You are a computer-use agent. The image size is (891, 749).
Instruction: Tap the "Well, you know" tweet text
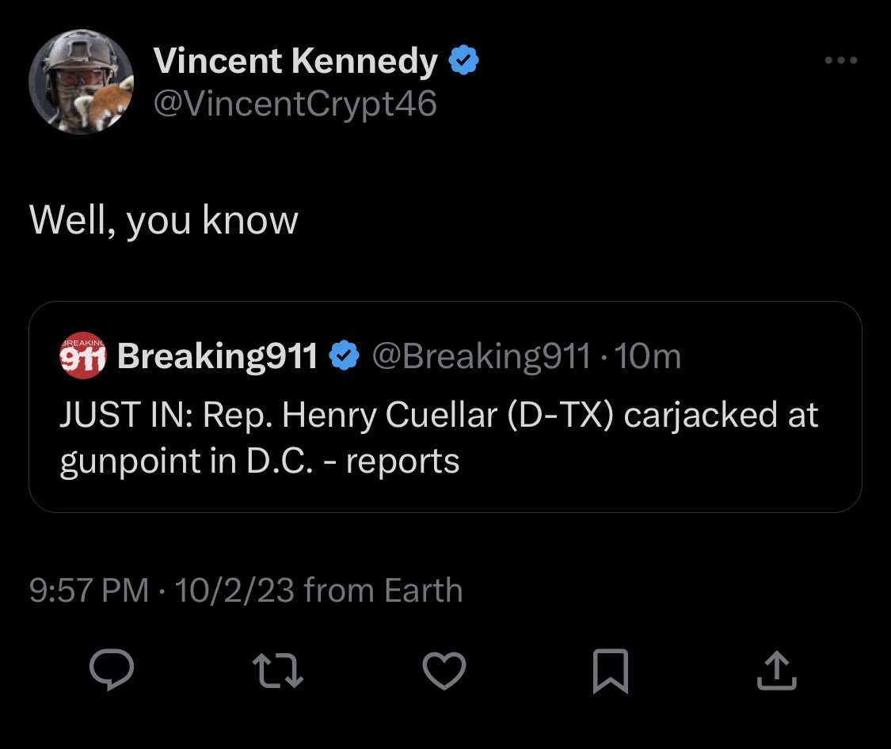click(x=164, y=220)
